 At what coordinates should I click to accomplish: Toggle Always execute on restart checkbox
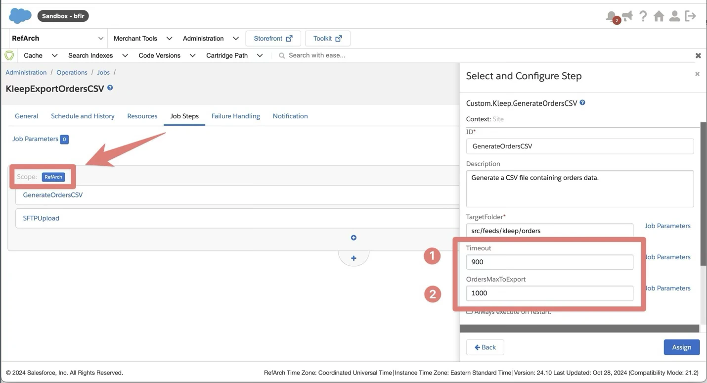point(469,312)
